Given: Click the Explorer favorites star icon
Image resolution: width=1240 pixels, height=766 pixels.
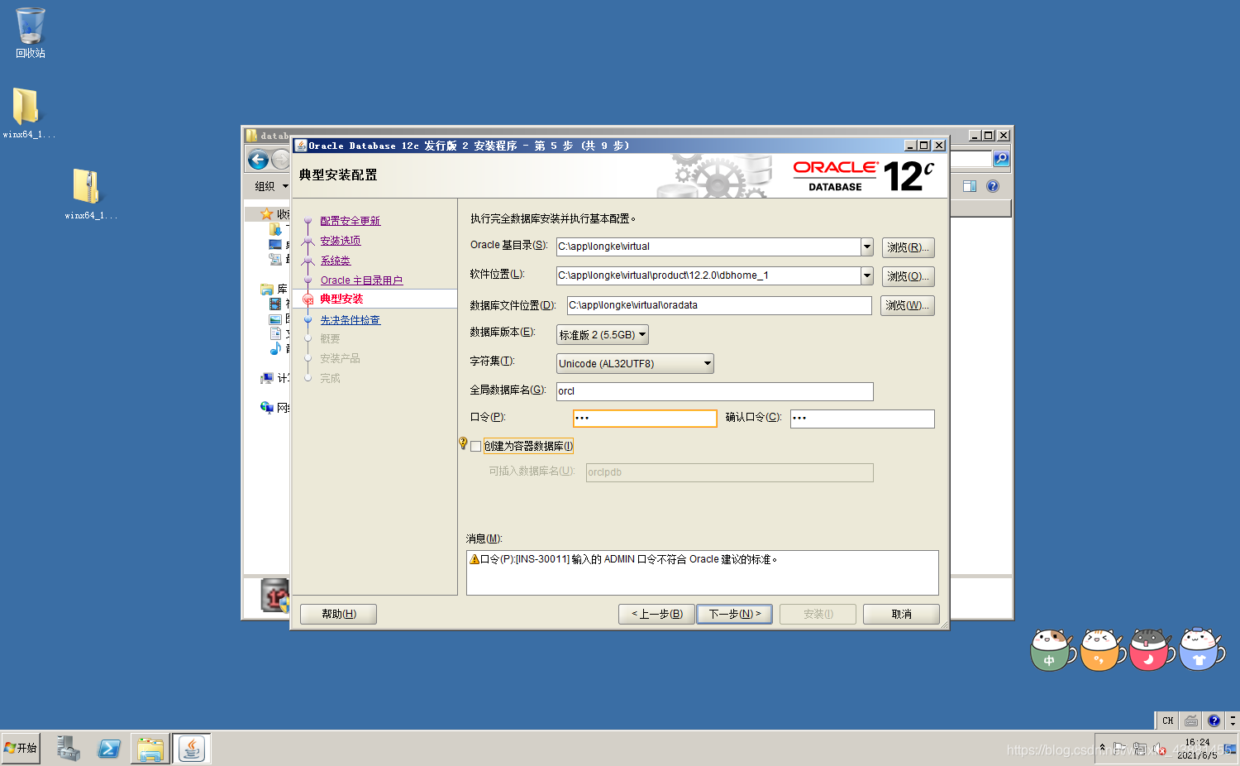Looking at the screenshot, I should [x=267, y=214].
